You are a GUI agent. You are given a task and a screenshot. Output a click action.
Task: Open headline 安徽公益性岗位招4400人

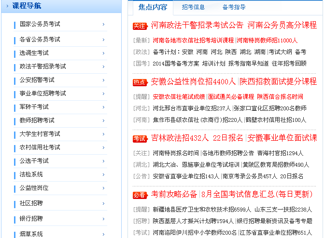[x=193, y=82]
